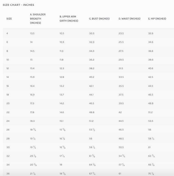Select the waist value 39.5 in size 20 row
Screen dimensions: 174x176
click(x=121, y=103)
